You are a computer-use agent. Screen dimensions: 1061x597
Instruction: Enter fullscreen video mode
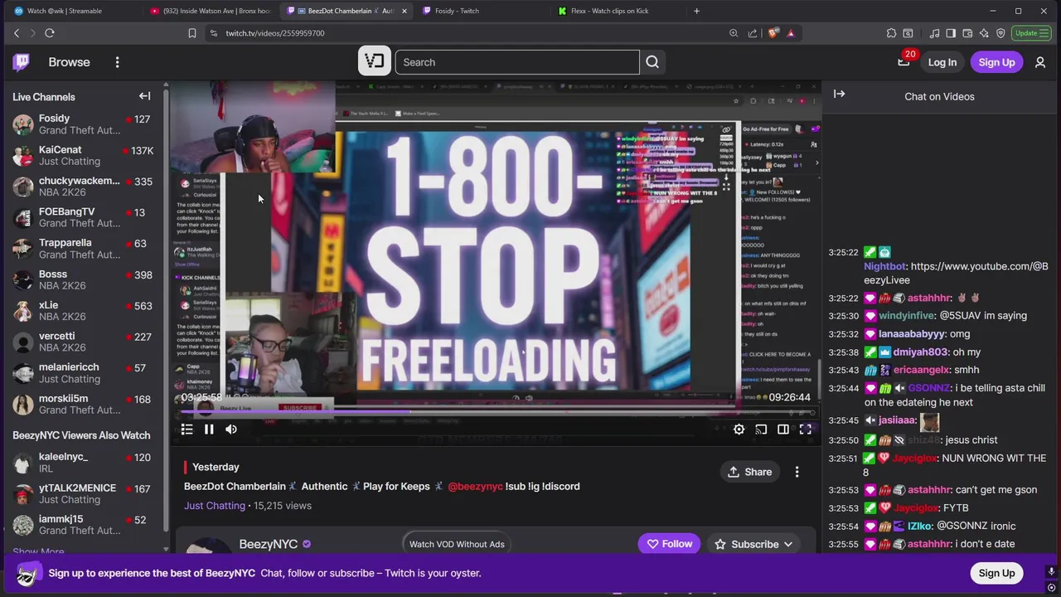click(x=805, y=429)
